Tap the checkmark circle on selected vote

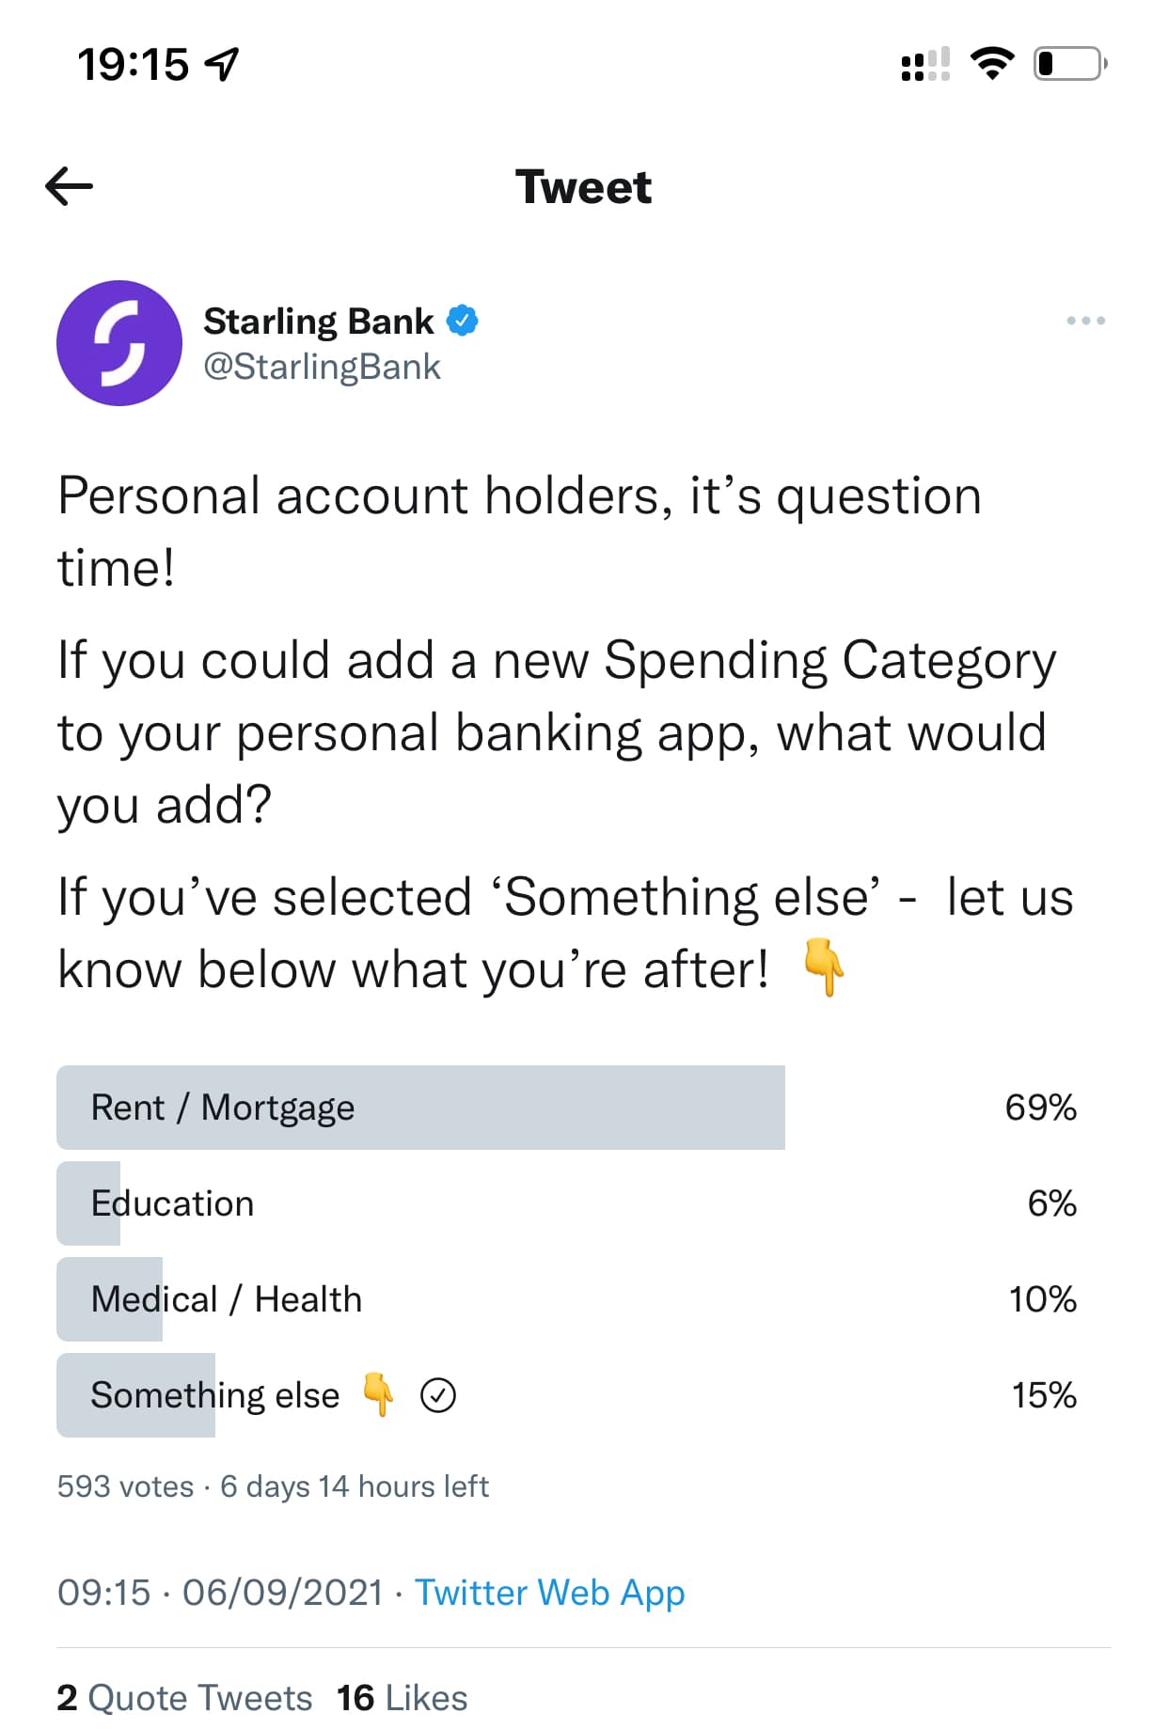point(438,1395)
